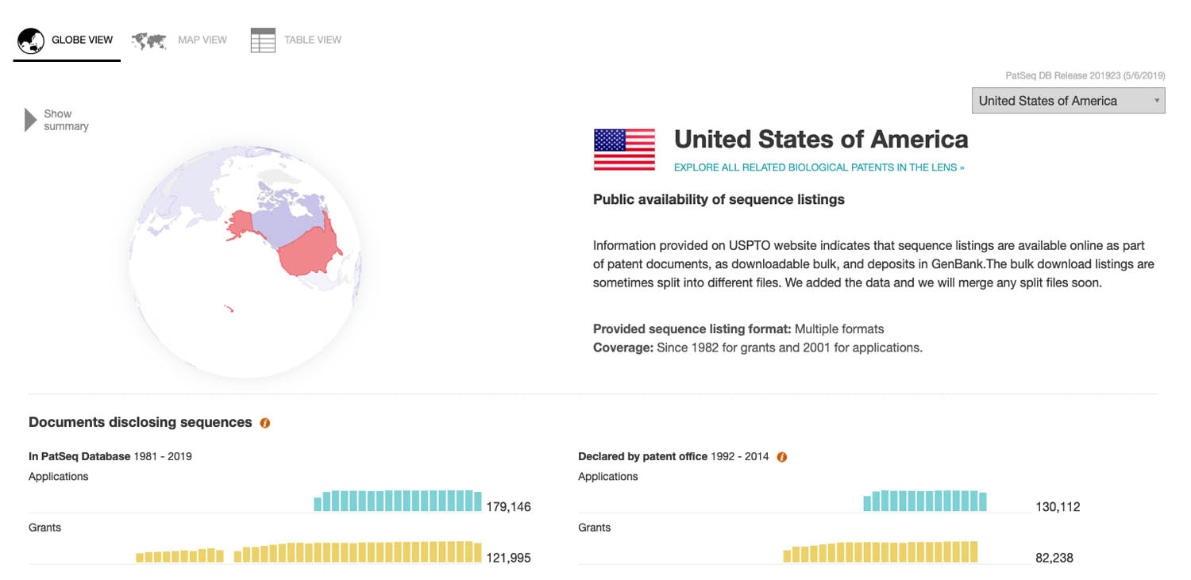Click PatSeq Applications teal bar chart
The image size is (1191, 580).
click(x=398, y=501)
